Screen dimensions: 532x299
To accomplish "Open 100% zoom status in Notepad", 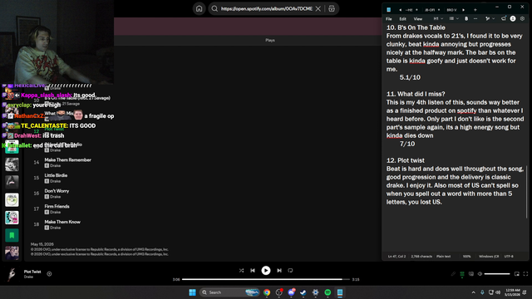I will (x=467, y=257).
